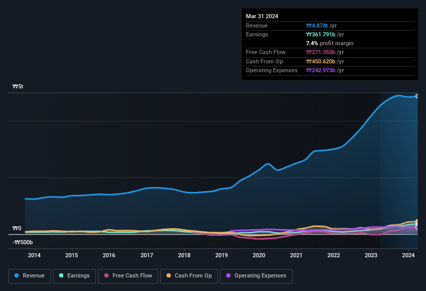426x291 pixels.
Task: Select the 2017 year label on axis
Action: click(147, 255)
